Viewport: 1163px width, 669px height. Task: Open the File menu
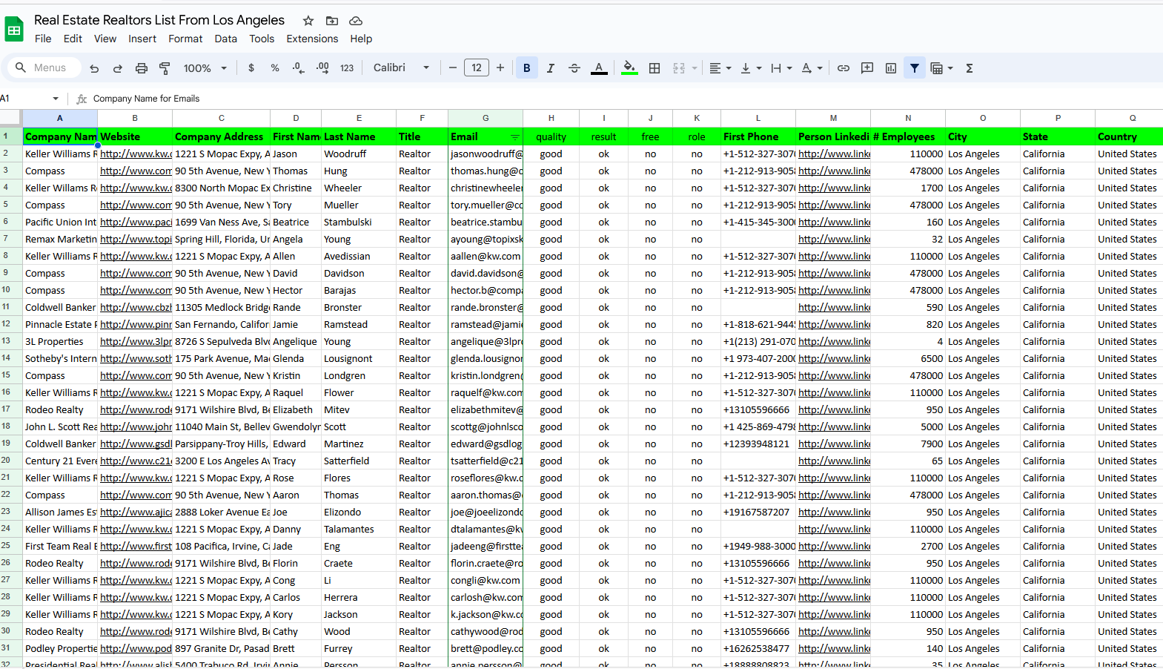point(43,39)
